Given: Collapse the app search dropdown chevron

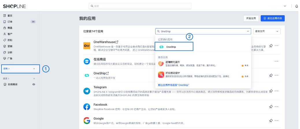Looking at the screenshot, I should [248, 31].
